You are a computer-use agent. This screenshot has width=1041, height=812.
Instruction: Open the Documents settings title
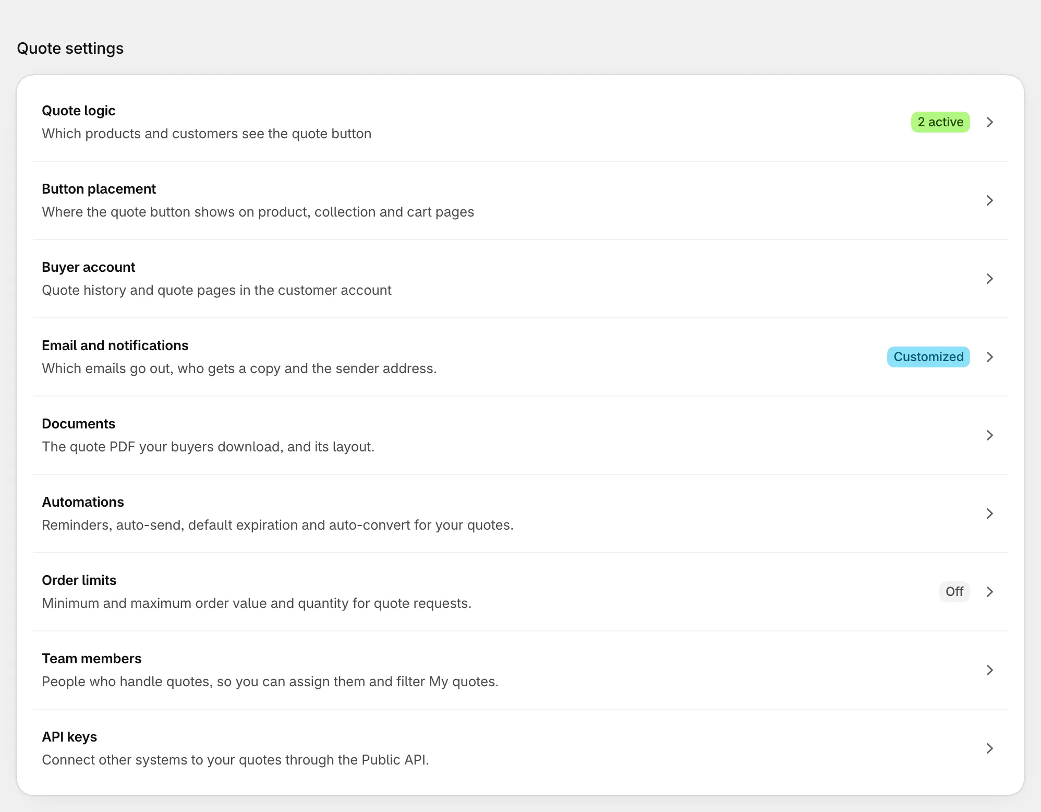[78, 424]
